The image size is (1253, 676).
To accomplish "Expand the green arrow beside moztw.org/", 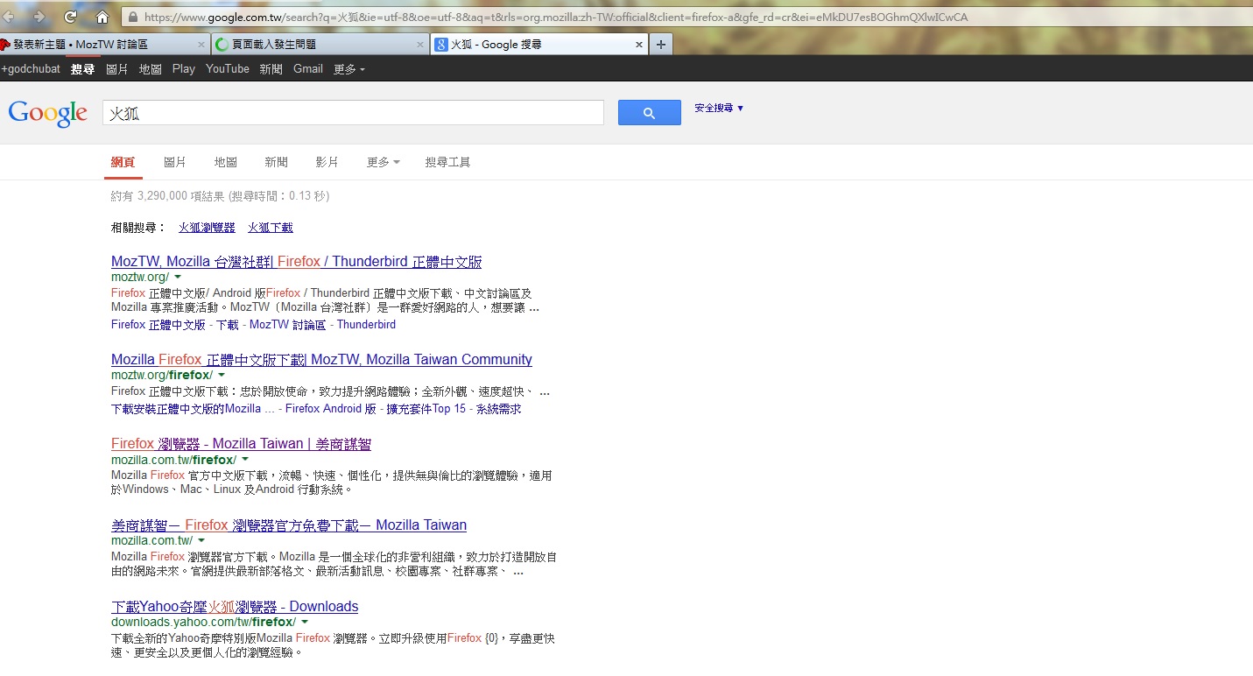I will point(178,277).
